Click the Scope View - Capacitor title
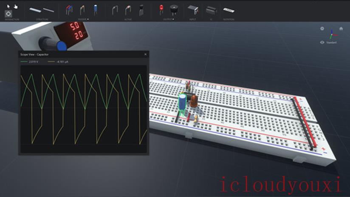 click(34, 55)
